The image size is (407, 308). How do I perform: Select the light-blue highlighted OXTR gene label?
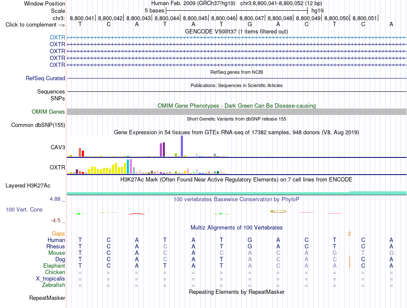(57, 37)
